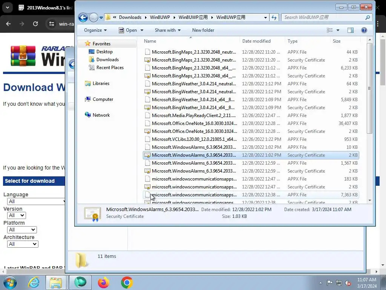This screenshot has height=290, width=386.
Task: Click the browser reload button
Action: [35, 24]
